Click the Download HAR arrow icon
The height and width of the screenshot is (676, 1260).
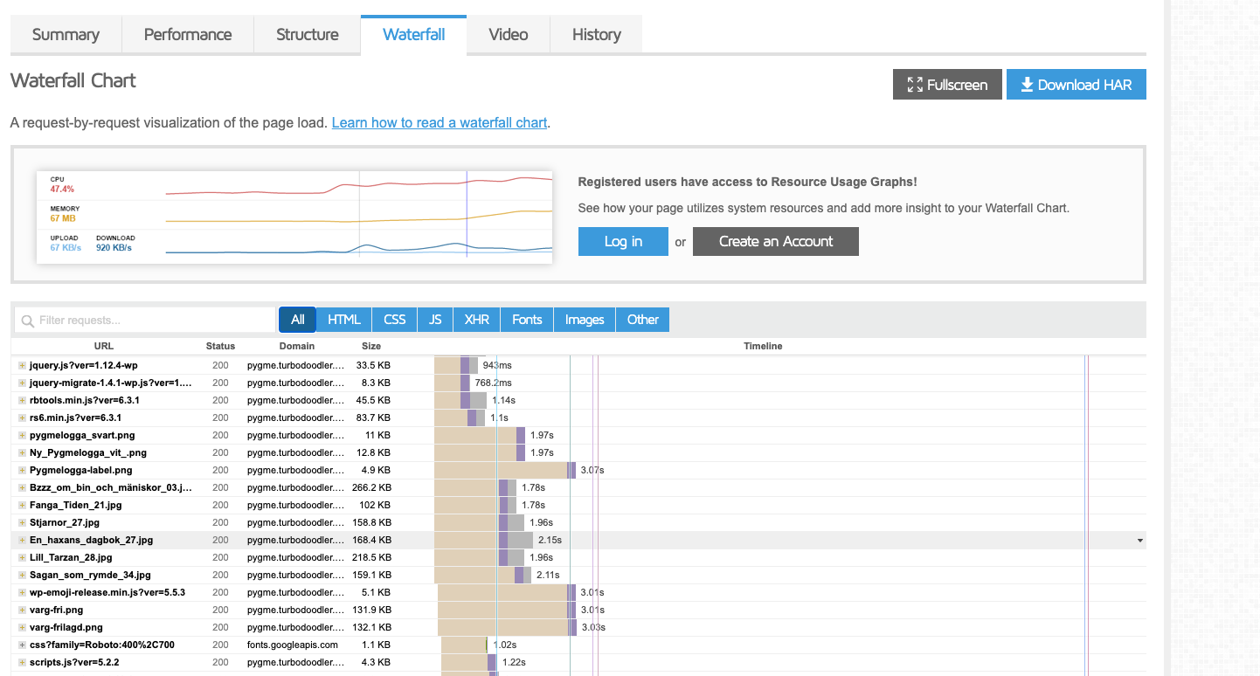(x=1026, y=85)
